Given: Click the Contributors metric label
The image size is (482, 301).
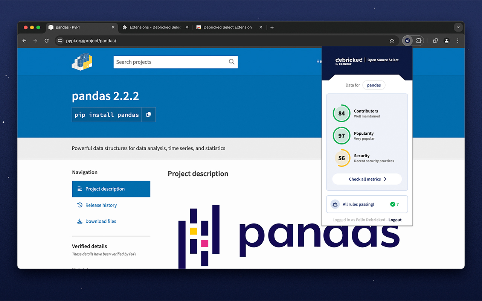Looking at the screenshot, I should pyautogui.click(x=366, y=111).
